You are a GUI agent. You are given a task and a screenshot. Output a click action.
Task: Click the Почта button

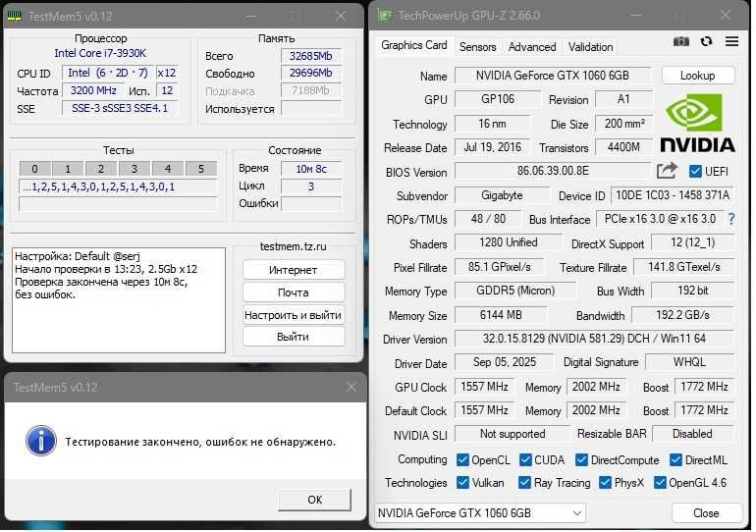(x=294, y=293)
